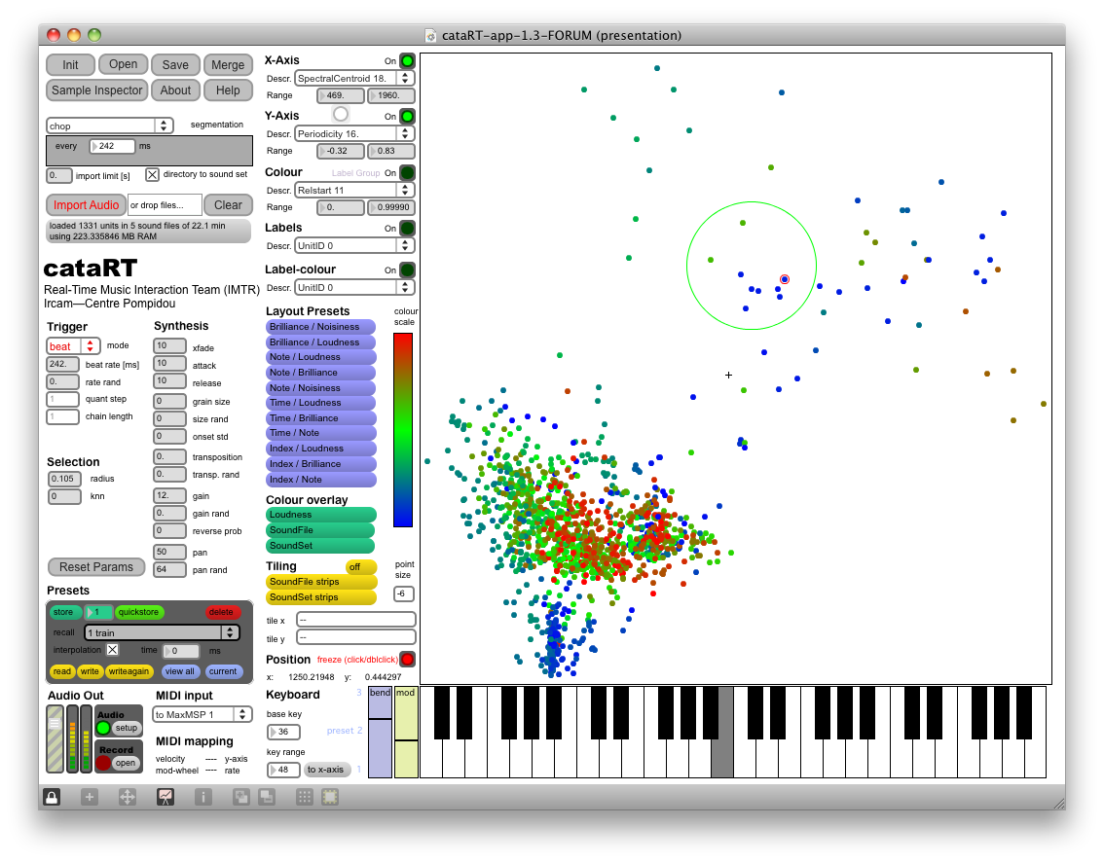Click the 'to x-axis' keyboard button
The image size is (1104, 863).
(x=325, y=770)
